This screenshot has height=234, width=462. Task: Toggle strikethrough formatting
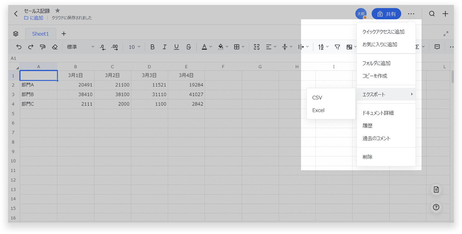tap(188, 47)
